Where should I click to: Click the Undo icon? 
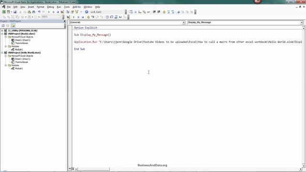(39, 12)
